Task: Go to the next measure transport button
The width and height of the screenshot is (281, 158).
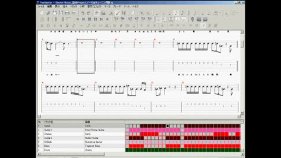Action: click(x=101, y=19)
